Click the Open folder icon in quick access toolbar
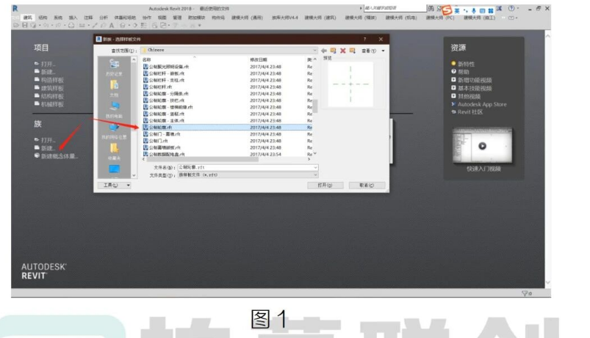 pos(16,26)
